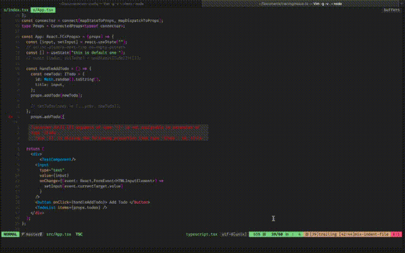Click the 65% file position indicator
The width and height of the screenshot is (405, 253).
[258, 234]
